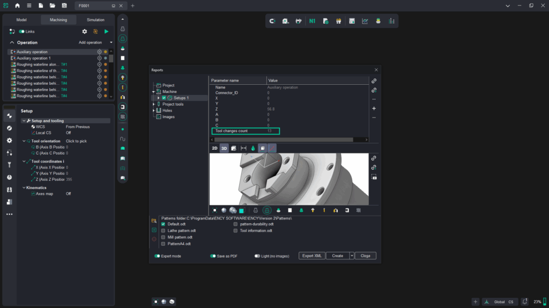The height and width of the screenshot is (308, 549).
Task: Open the chart analysis icon in the top toolbar
Action: [365, 21]
